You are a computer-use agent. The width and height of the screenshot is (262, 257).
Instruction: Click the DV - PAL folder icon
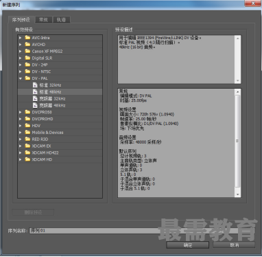point(27,78)
